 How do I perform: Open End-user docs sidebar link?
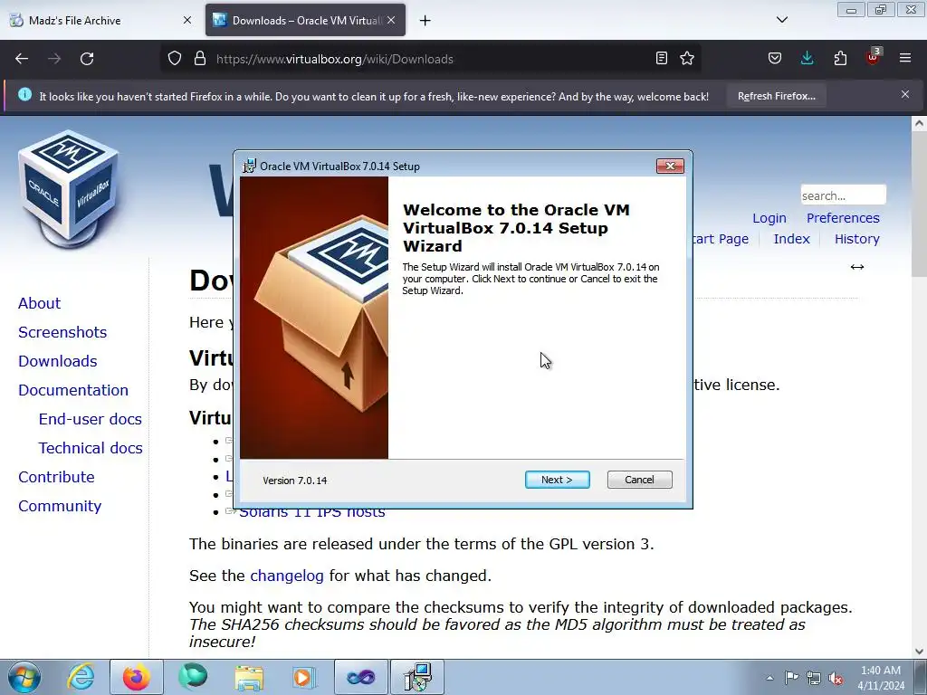pyautogui.click(x=91, y=419)
